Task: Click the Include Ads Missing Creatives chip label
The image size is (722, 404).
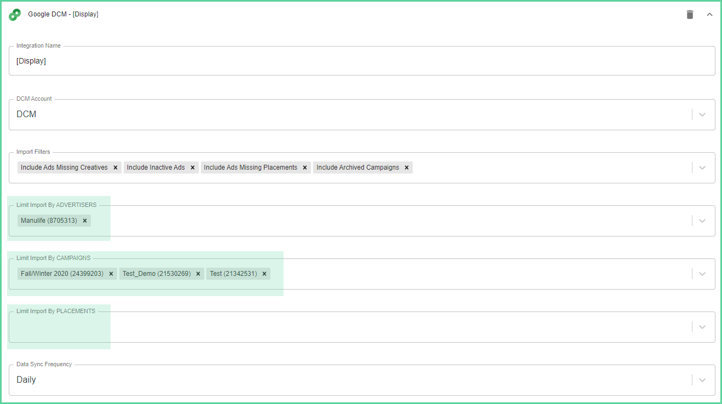Action: click(64, 168)
